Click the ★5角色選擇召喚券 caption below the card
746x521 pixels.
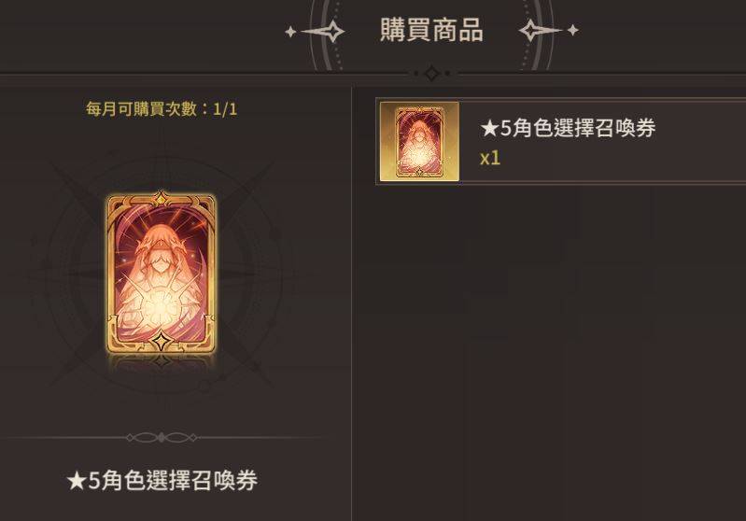click(162, 481)
